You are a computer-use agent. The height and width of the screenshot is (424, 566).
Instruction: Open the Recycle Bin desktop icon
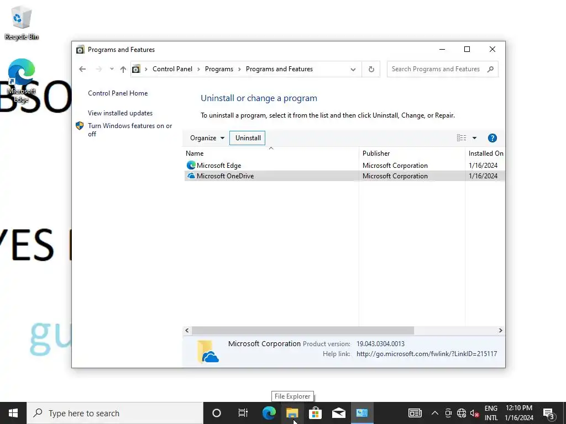pos(22,23)
